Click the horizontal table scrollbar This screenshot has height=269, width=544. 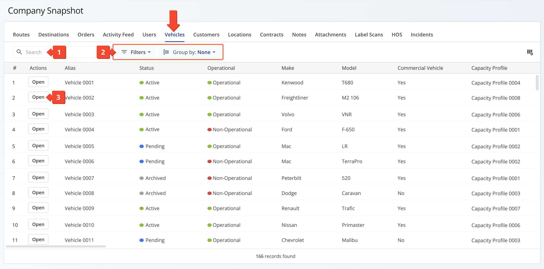click(56, 246)
